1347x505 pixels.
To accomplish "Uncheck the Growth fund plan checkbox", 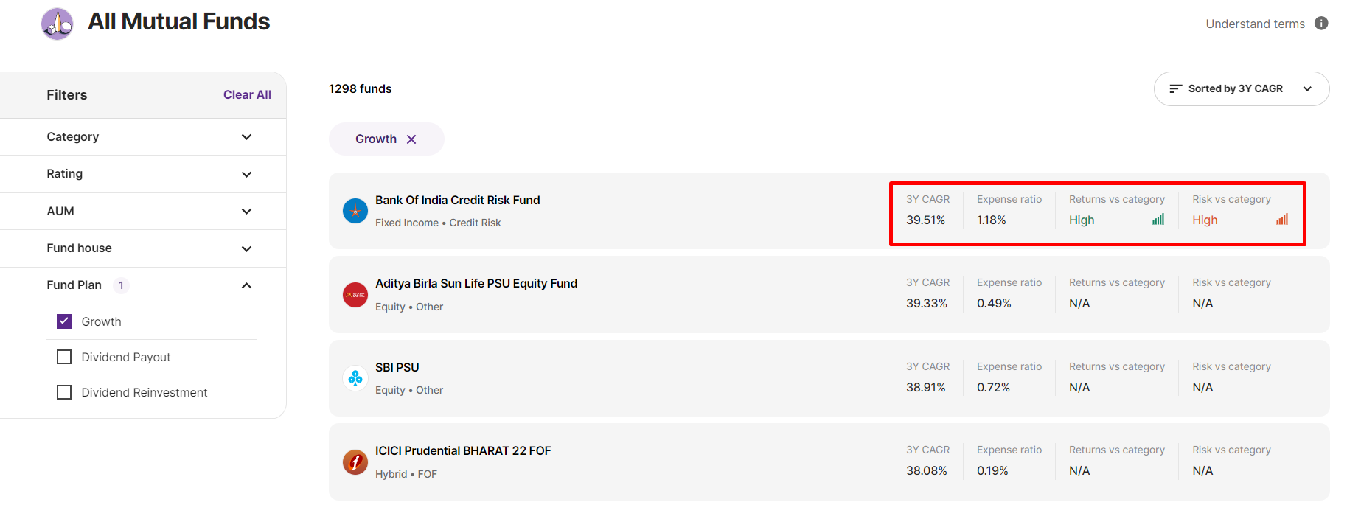I will pos(65,321).
